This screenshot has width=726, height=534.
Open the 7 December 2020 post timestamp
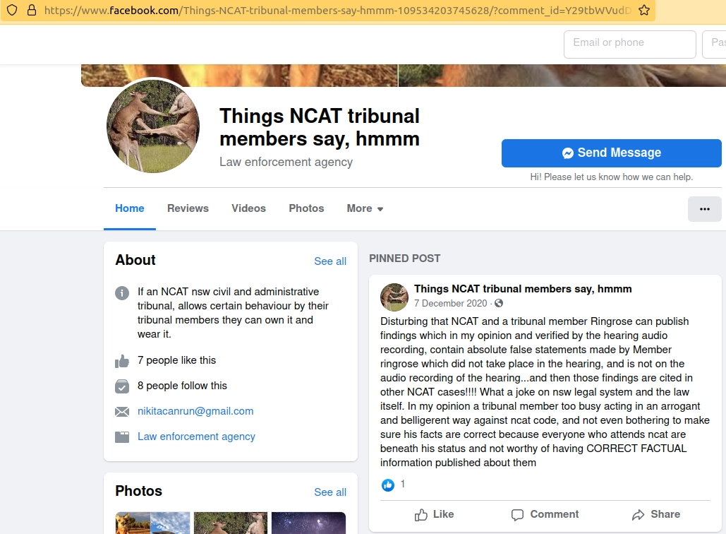pos(451,303)
